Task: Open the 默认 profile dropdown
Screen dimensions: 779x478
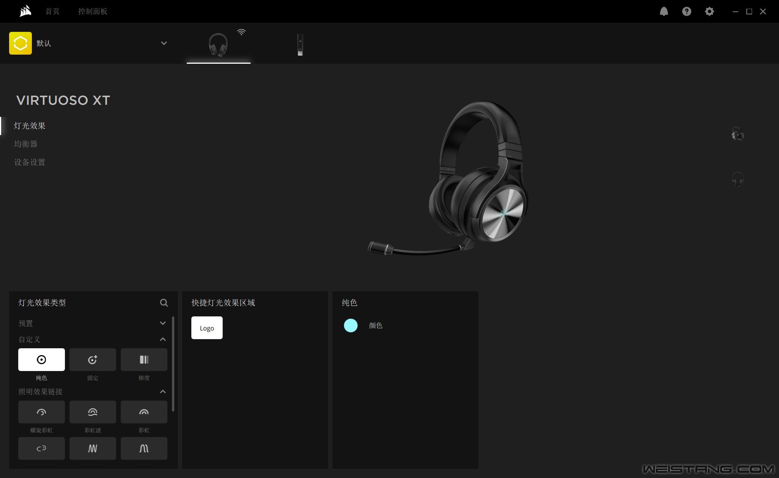Action: click(x=164, y=43)
